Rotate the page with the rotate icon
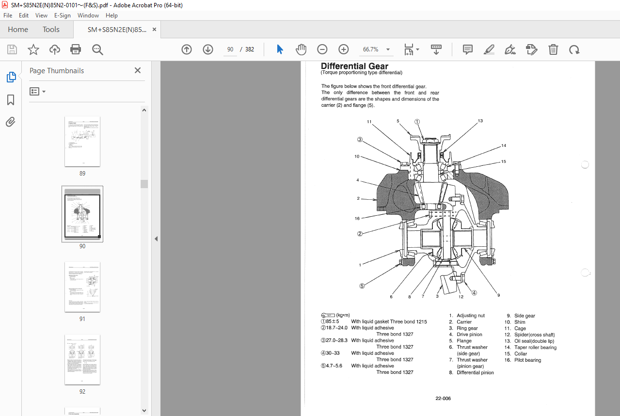The image size is (620, 416). click(574, 49)
